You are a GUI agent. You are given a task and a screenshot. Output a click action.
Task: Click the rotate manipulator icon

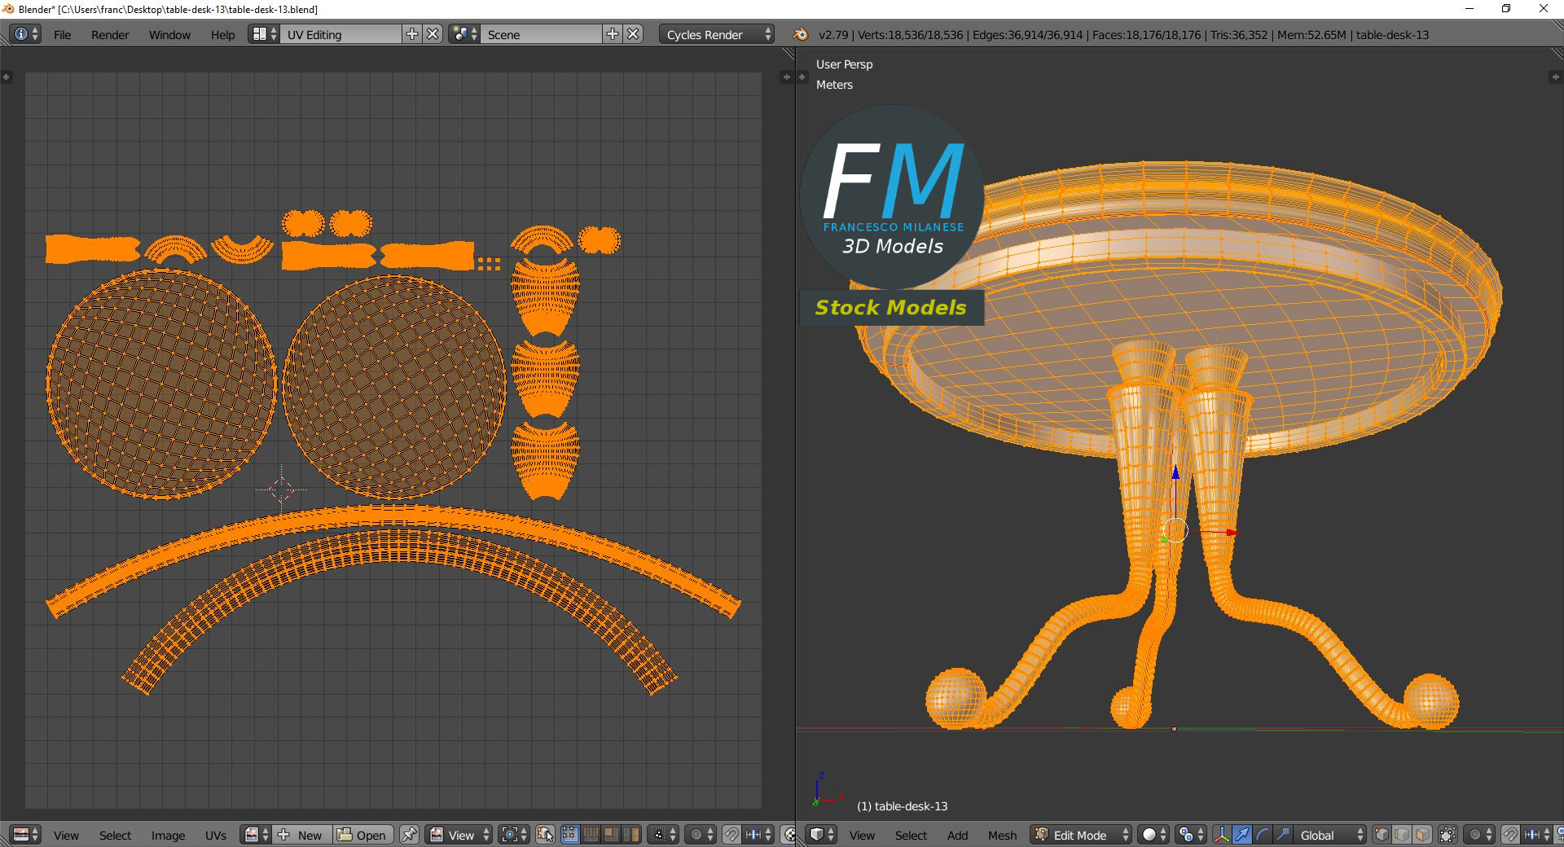coord(1262,835)
